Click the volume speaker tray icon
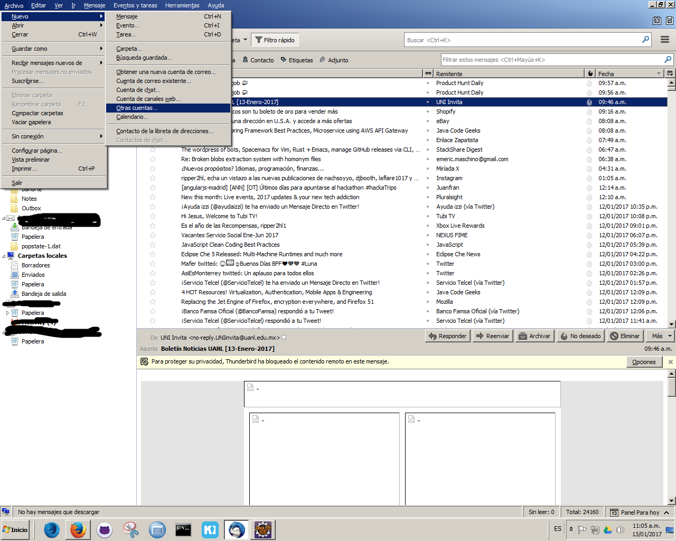This screenshot has width=676, height=541. pos(621,529)
